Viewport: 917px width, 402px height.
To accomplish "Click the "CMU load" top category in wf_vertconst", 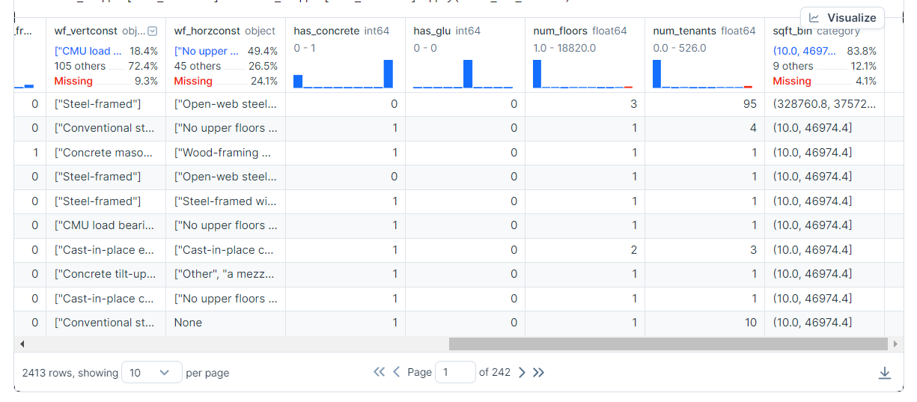I will (x=88, y=51).
